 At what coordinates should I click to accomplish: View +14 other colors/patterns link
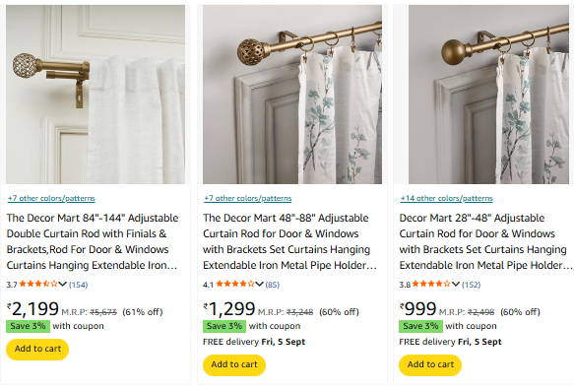pyautogui.click(x=446, y=198)
